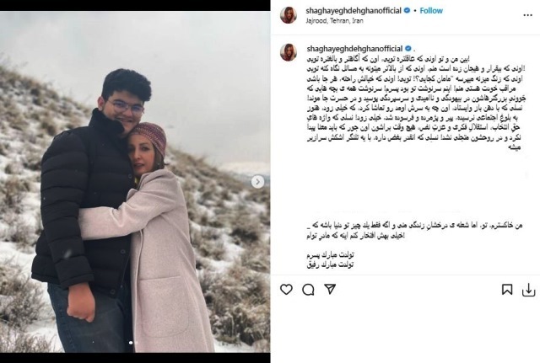Click the photo of the two people hugging

click(135, 182)
